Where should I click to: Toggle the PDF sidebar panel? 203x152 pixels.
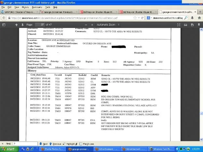4,25
